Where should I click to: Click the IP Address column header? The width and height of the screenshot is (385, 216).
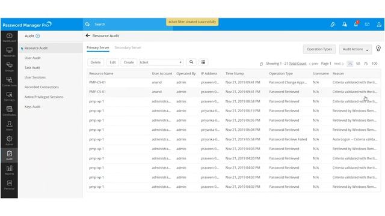209,73
